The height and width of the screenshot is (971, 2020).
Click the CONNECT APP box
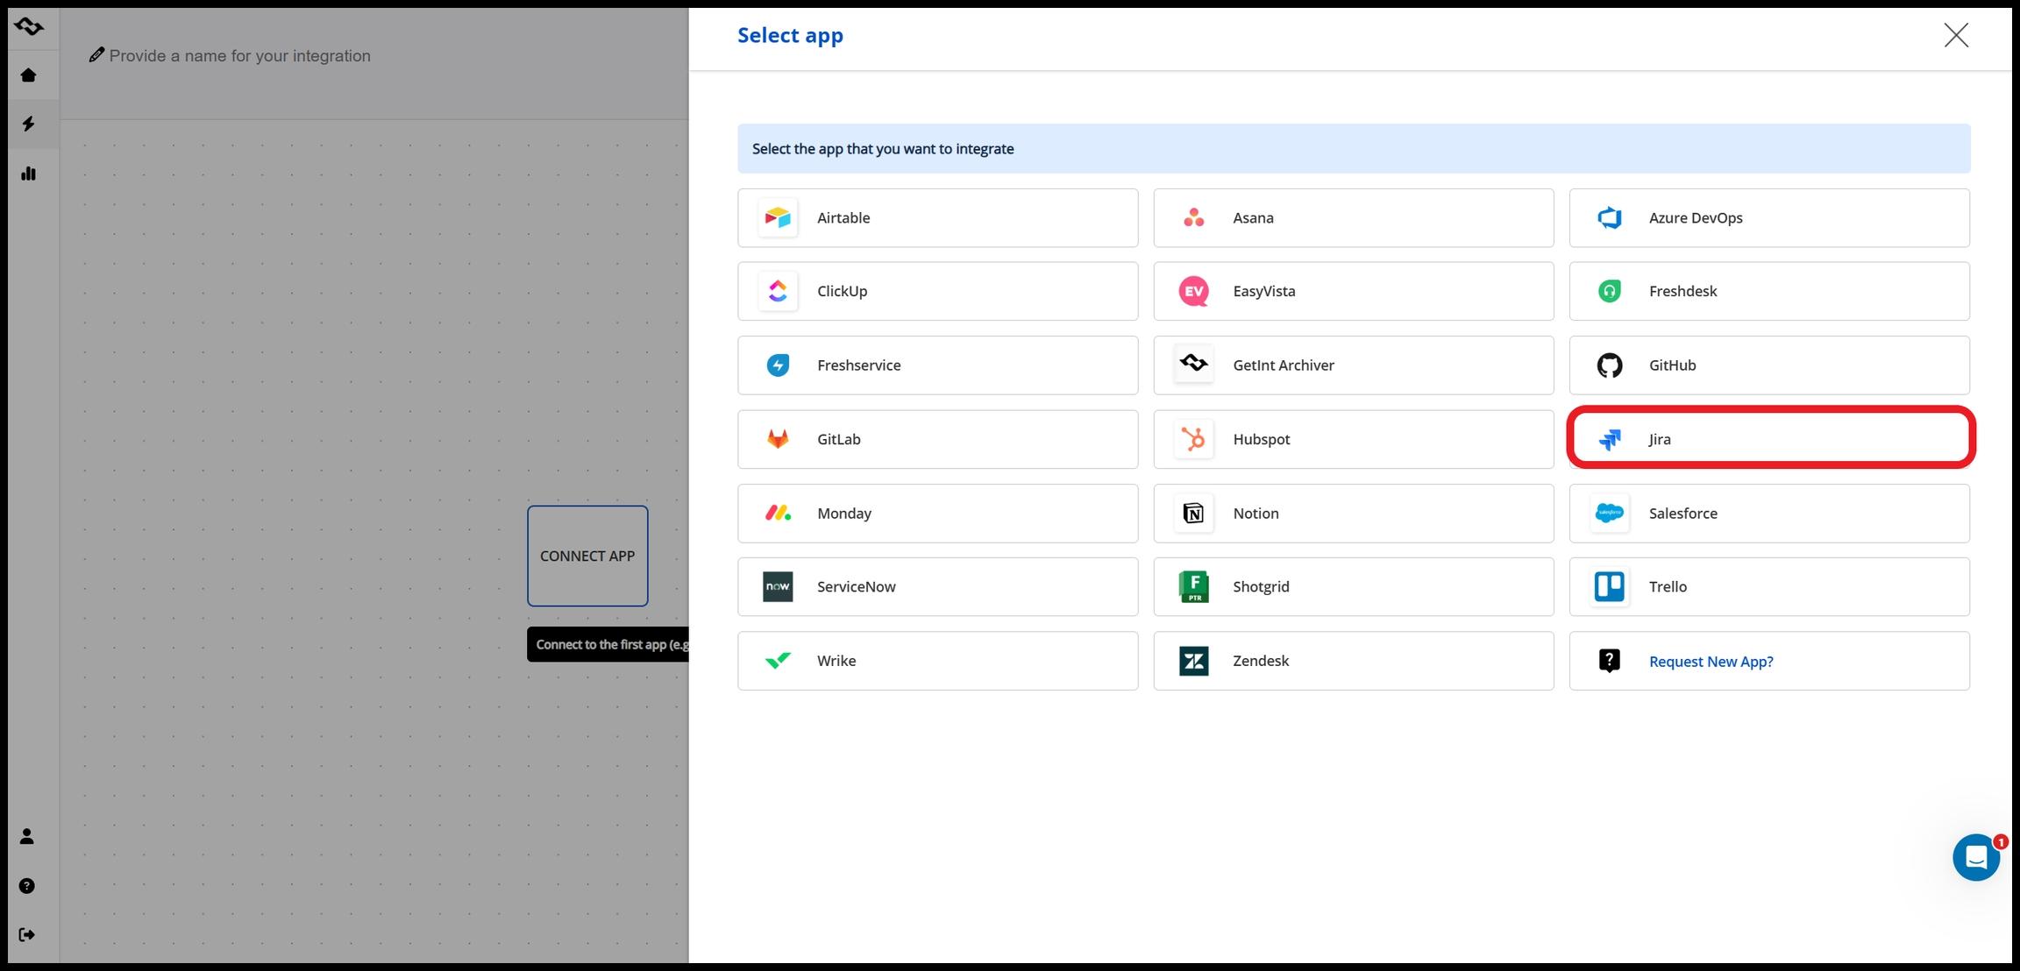pyautogui.click(x=587, y=556)
